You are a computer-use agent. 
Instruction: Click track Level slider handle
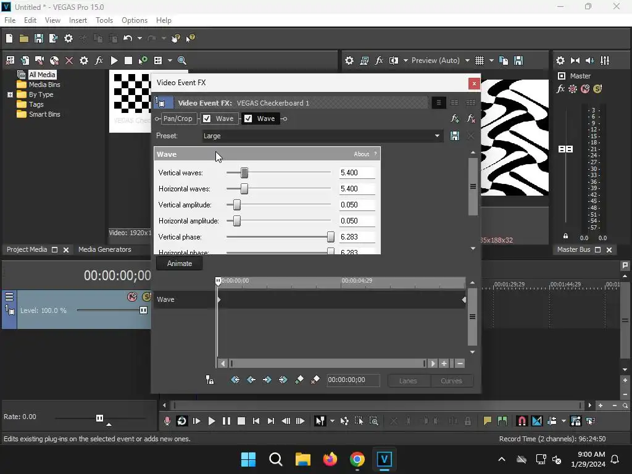click(x=143, y=310)
